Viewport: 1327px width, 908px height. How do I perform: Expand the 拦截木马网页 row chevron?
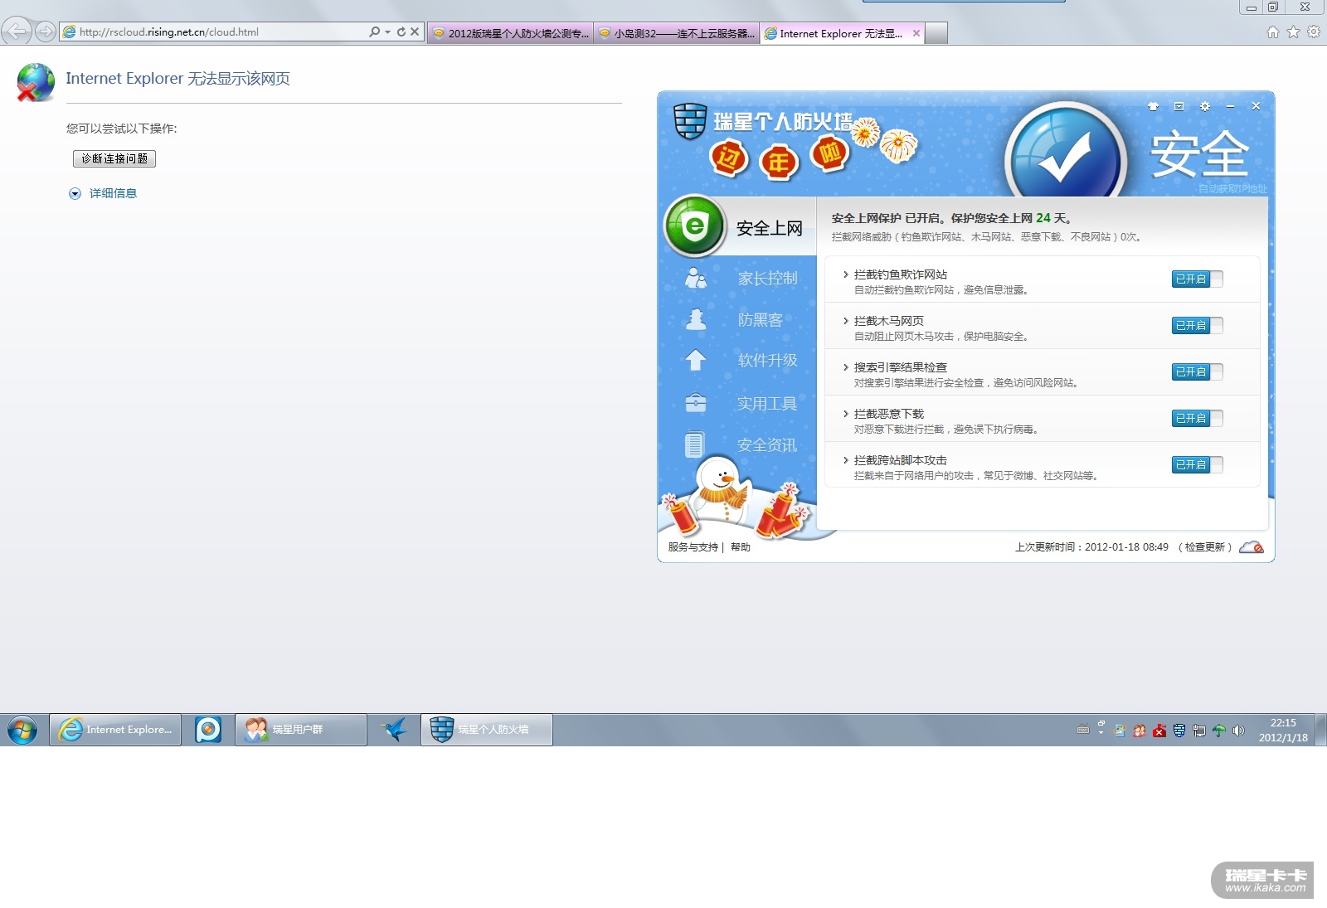click(x=845, y=321)
